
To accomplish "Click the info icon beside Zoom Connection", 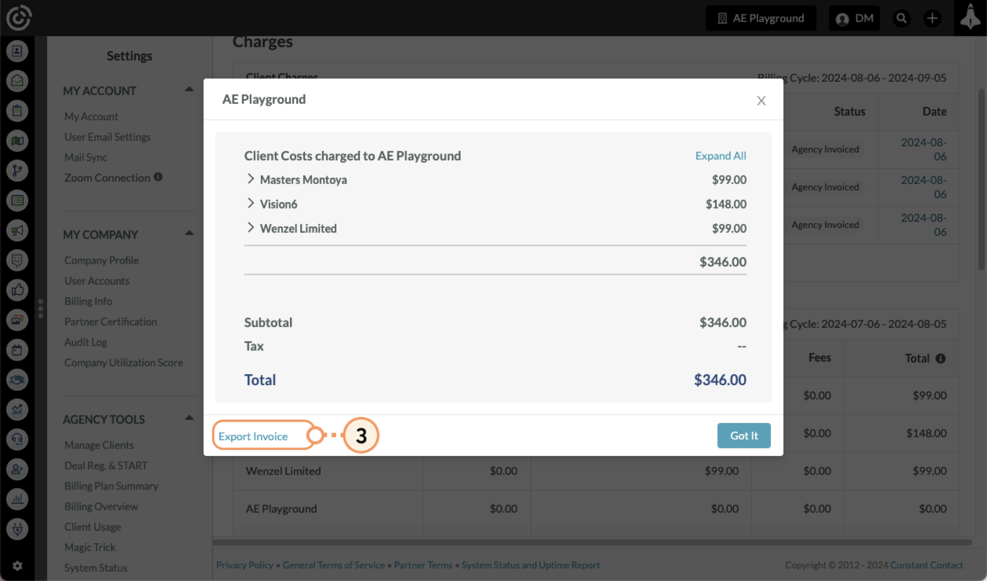I will click(158, 177).
